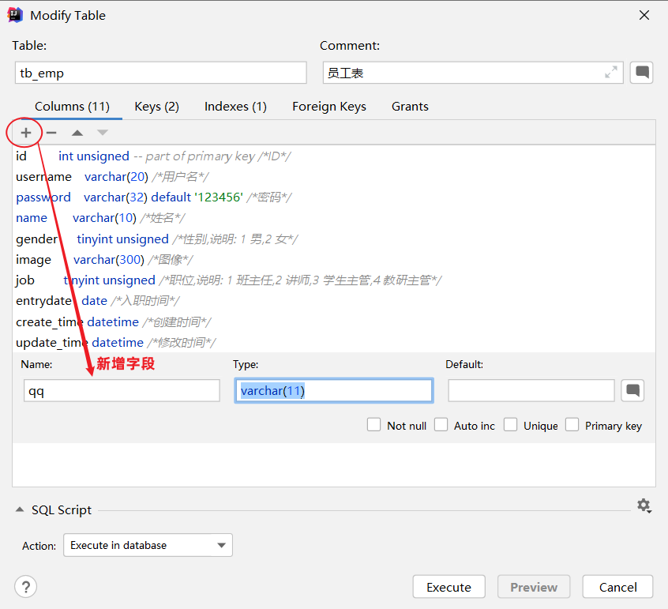Open column comment icon beside Default field
Image resolution: width=668 pixels, height=609 pixels.
[x=632, y=390]
